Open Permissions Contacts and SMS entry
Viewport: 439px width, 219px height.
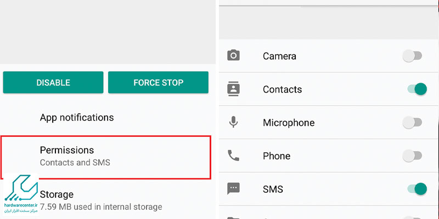point(105,157)
